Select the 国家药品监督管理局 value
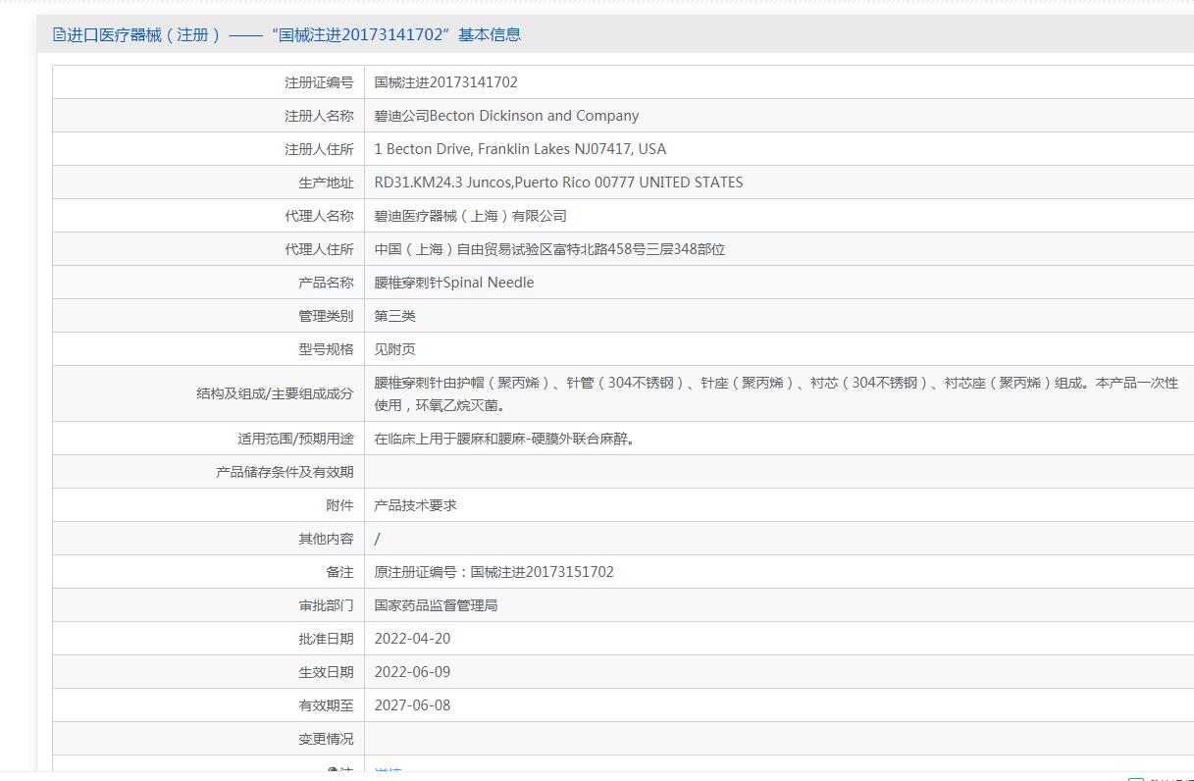Screen dimensions: 1194x781 pos(437,605)
